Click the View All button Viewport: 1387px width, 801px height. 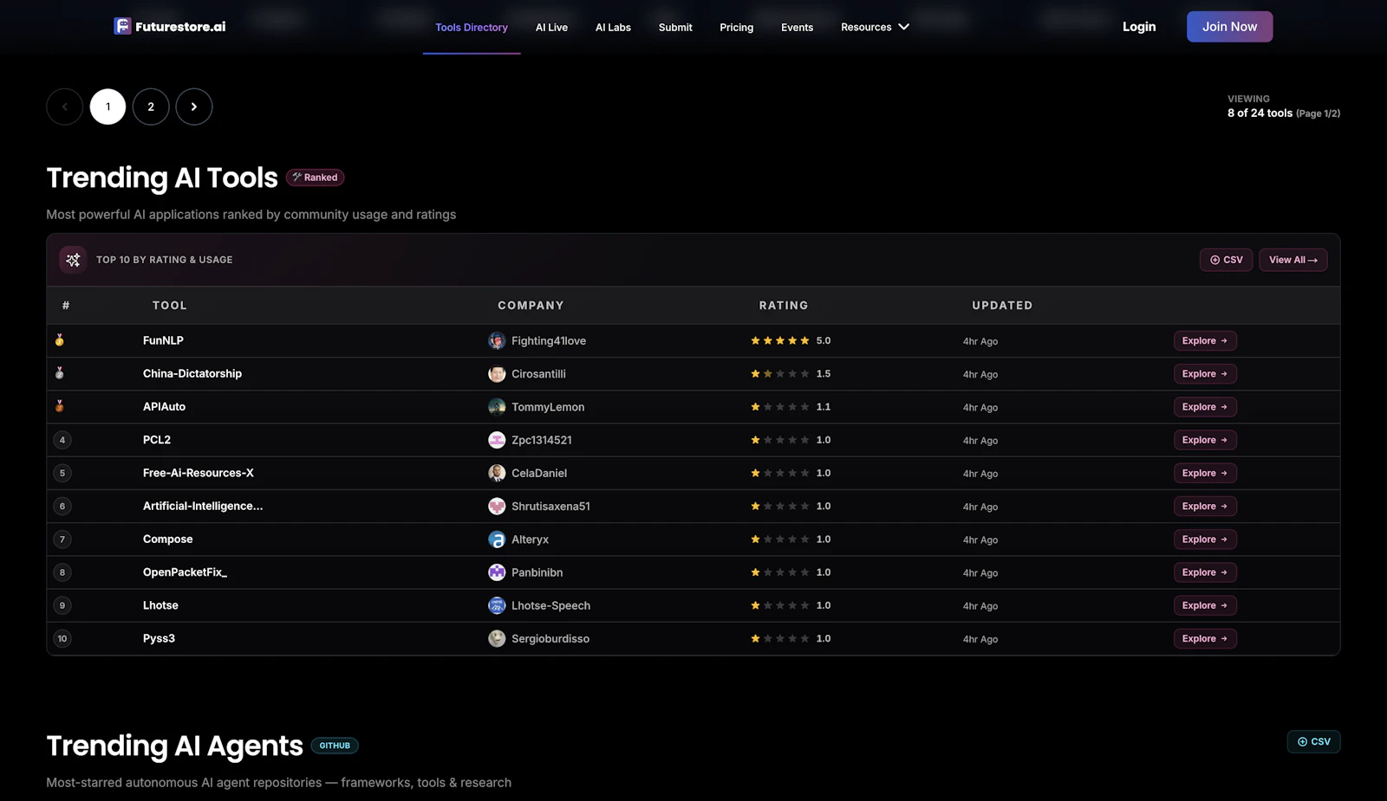coord(1293,260)
